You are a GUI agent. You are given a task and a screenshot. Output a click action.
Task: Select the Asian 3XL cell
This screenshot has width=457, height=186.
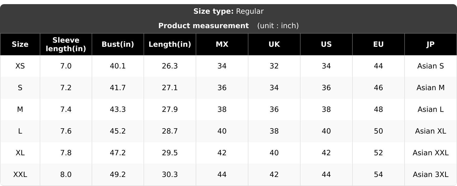click(x=431, y=175)
